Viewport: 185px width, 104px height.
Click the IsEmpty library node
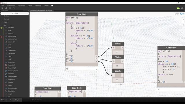tap(10, 94)
